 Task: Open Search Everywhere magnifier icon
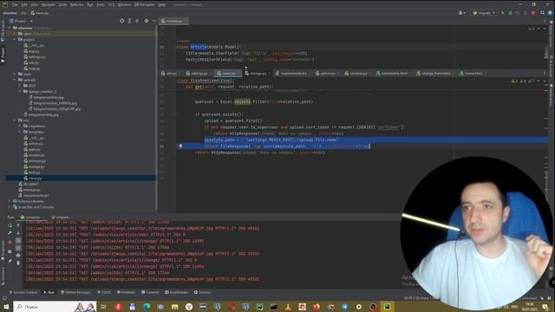(x=542, y=13)
